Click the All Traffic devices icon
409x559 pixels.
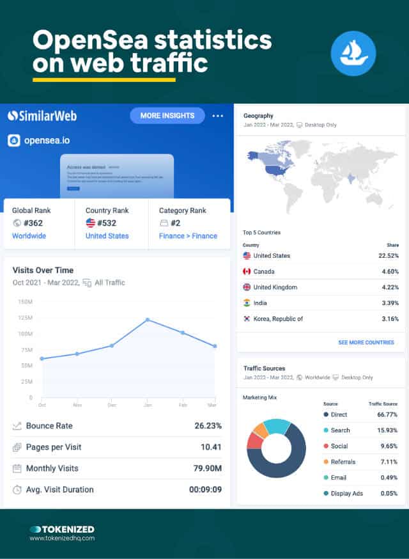point(87,283)
